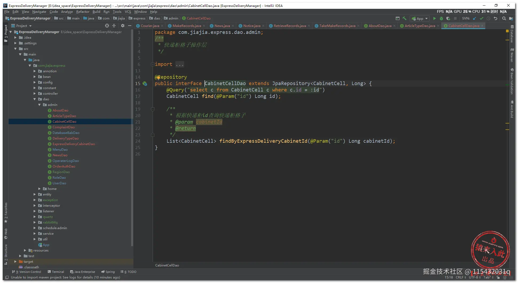Run the App configuration with green play button
This screenshot has height=283, width=518.
[434, 18]
